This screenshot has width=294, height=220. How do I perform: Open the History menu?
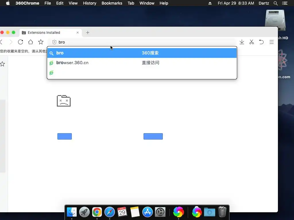90,3
